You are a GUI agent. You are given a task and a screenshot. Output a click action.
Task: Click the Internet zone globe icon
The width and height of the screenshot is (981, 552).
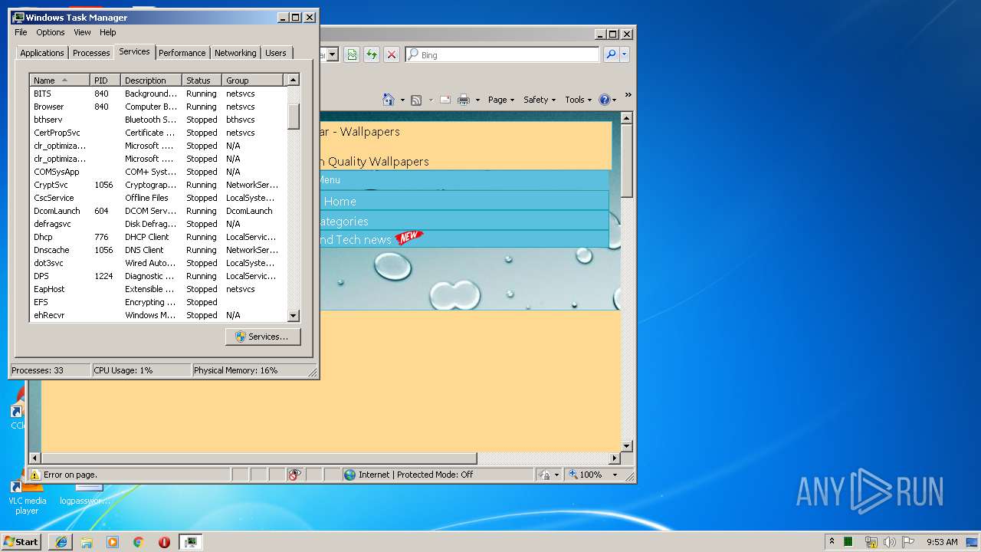[350, 475]
